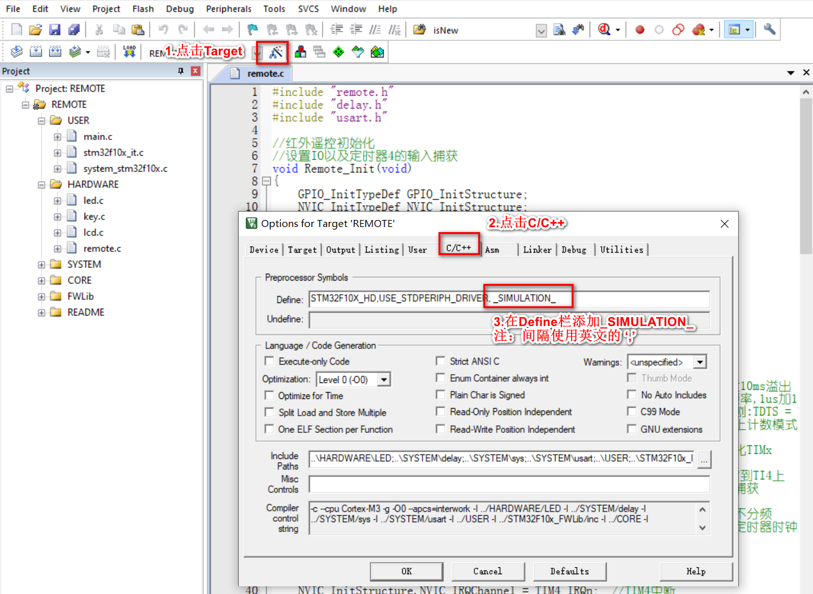Open Find in Files icon
The height and width of the screenshot is (594, 813).
tap(420, 29)
